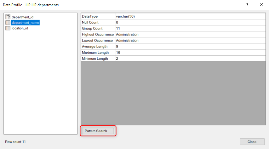Click the Data Profile - HR.HR.departments title

pos(31,5)
